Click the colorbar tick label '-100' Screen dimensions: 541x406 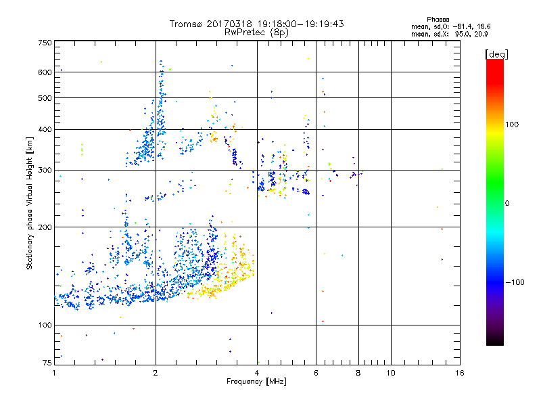click(x=515, y=282)
